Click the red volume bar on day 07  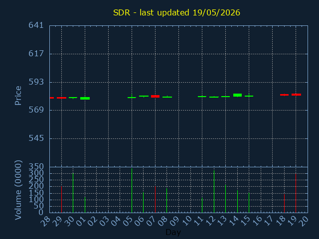[155, 200]
